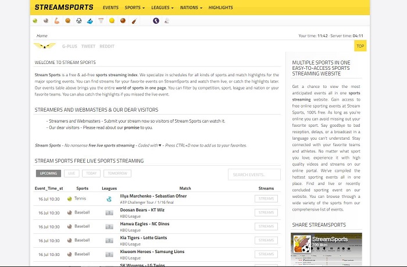This screenshot has width=407, height=267.
Task: Click the Sports column header
Action: point(83,188)
